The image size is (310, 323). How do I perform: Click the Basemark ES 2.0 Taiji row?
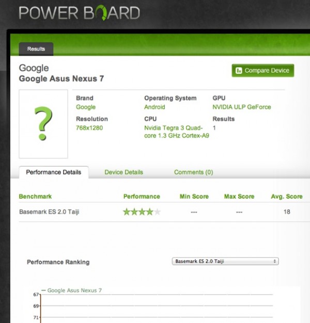click(x=164, y=212)
